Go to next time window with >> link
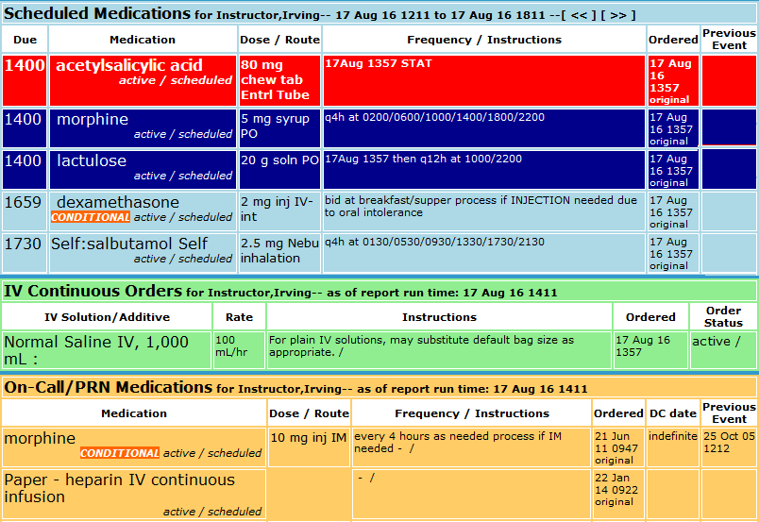The image size is (759, 522). [618, 15]
